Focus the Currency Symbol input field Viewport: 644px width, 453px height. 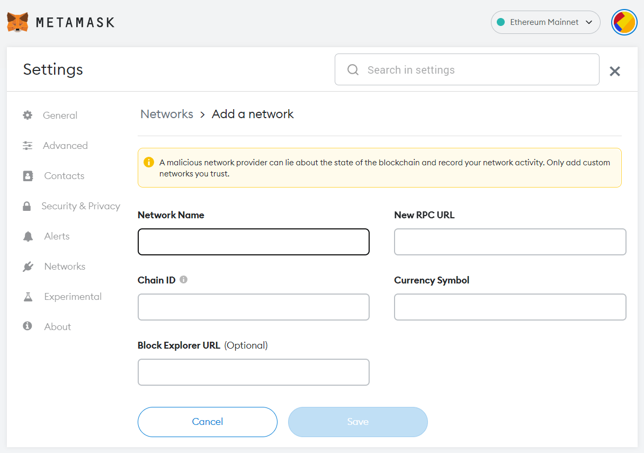tap(510, 307)
